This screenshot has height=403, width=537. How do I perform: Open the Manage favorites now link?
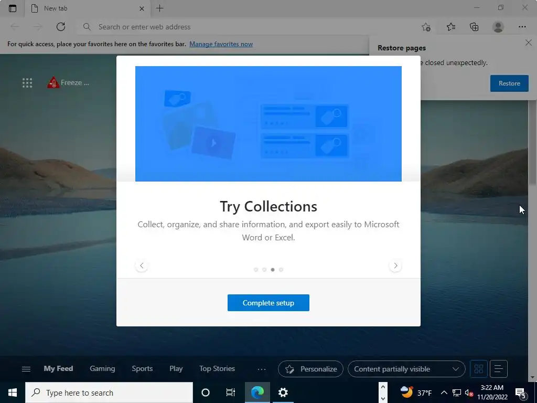221,44
